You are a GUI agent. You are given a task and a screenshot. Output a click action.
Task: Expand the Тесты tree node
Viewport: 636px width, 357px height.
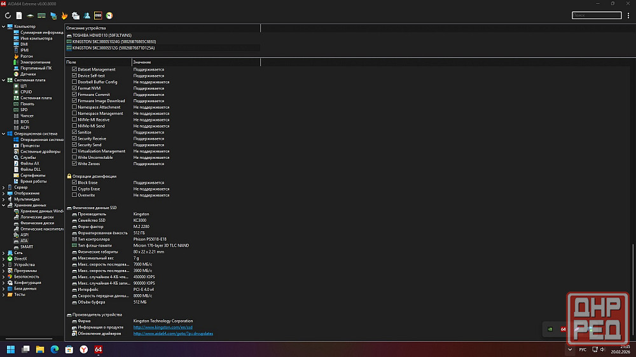click(x=3, y=294)
